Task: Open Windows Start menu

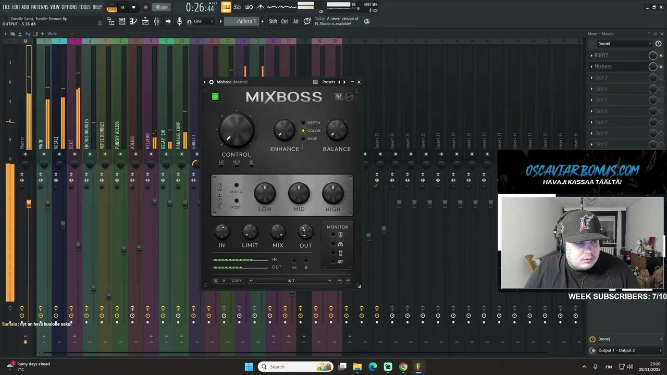Action: (249, 367)
